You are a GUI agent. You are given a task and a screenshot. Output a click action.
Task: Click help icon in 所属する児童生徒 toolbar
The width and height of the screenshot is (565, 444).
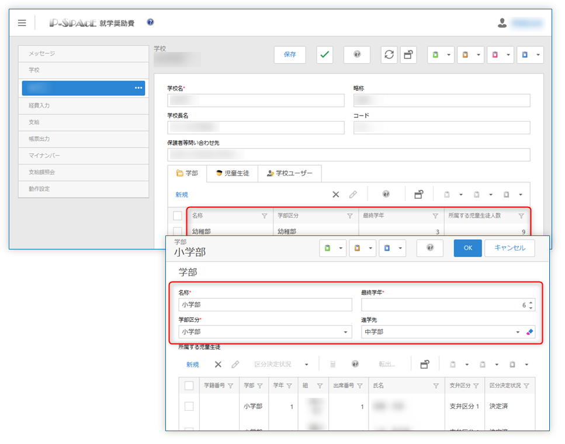click(355, 364)
